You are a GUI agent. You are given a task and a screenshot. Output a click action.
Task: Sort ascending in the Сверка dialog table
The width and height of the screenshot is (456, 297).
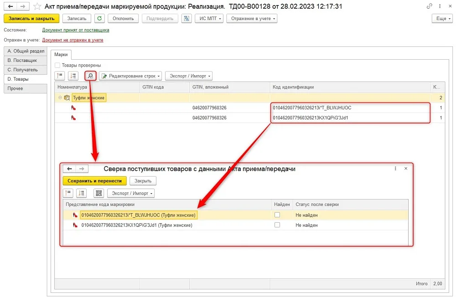68,193
